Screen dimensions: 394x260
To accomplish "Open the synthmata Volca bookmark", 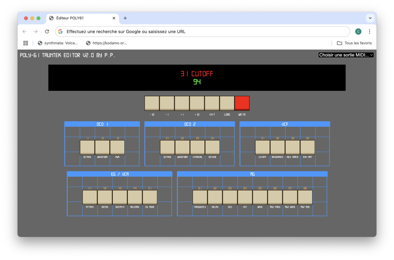I will [58, 43].
